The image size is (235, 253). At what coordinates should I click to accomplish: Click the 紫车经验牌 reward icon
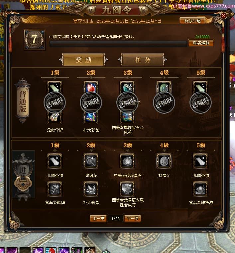coord(55,189)
